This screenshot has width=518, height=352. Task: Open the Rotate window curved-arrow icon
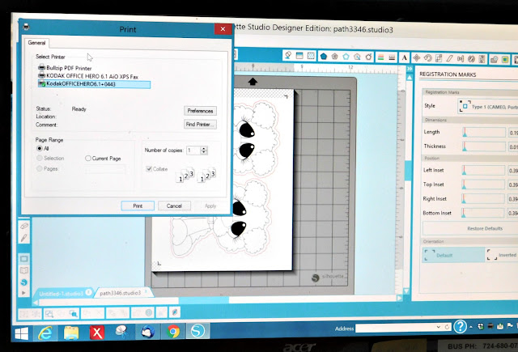coord(427,58)
